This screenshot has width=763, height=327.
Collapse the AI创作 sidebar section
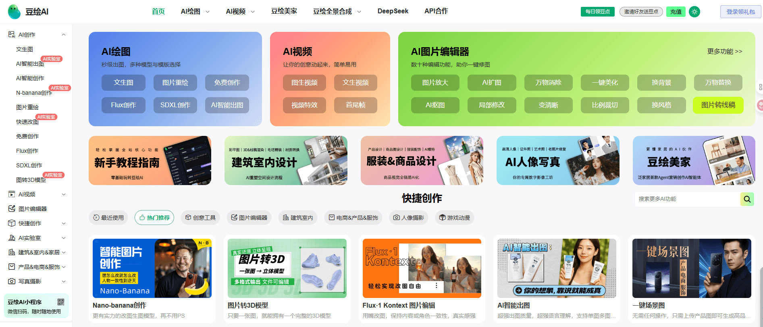pyautogui.click(x=64, y=35)
